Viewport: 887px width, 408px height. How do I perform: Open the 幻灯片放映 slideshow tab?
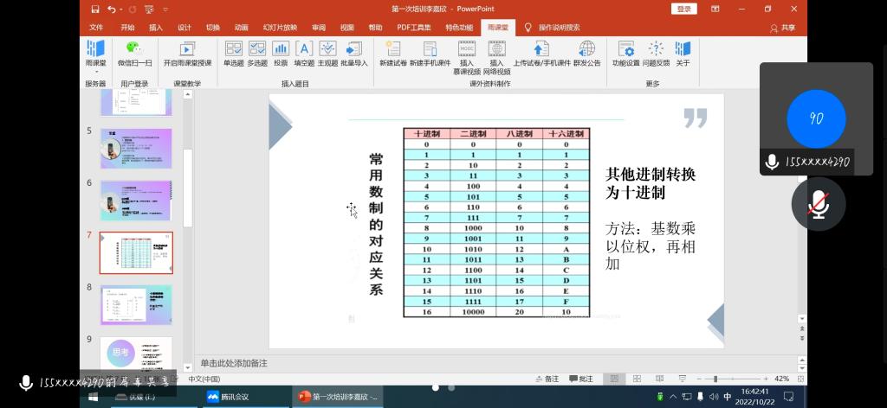[x=279, y=28]
